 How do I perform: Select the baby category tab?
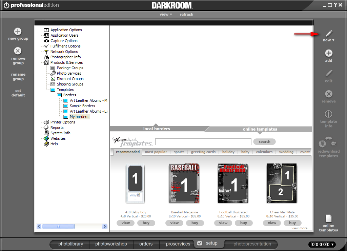pyautogui.click(x=245, y=152)
